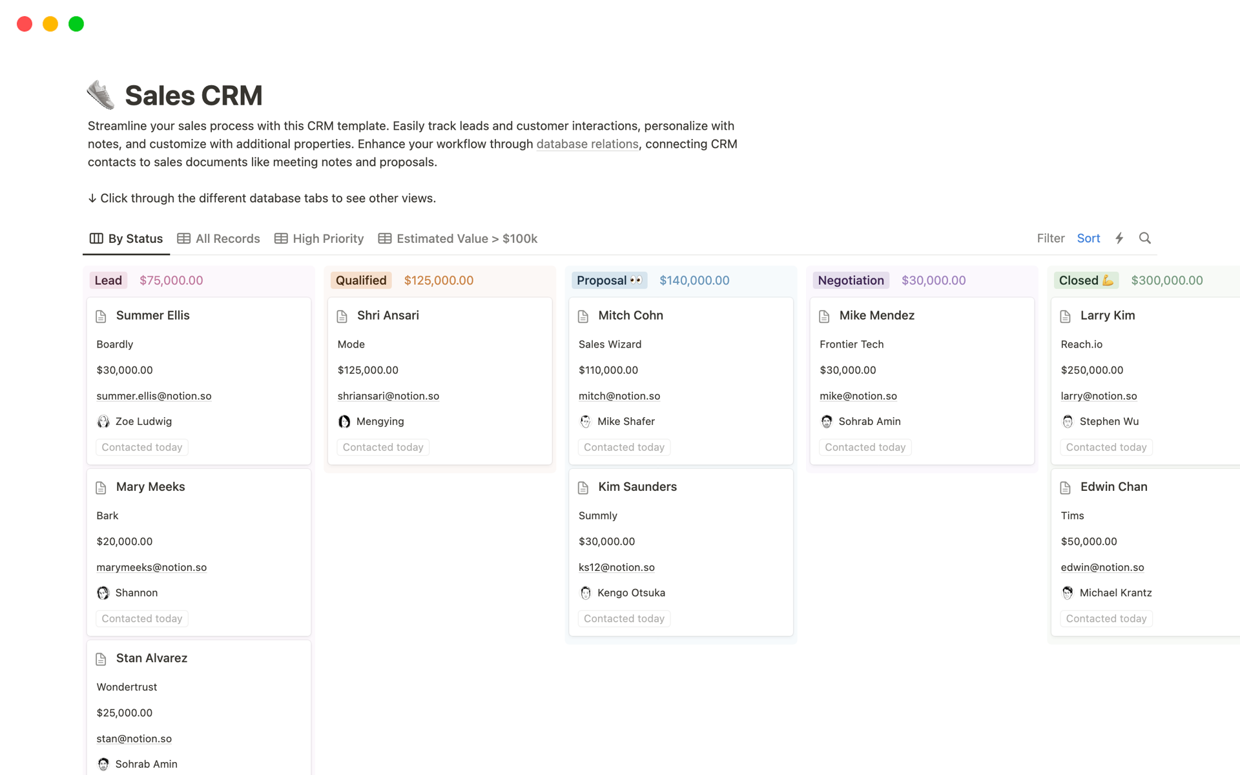The height and width of the screenshot is (775, 1240).
Task: Open Summer Ellis lead record
Action: point(152,315)
